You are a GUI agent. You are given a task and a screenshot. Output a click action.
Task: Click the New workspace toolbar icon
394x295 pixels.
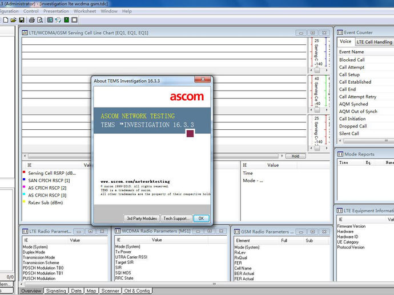click(6, 20)
